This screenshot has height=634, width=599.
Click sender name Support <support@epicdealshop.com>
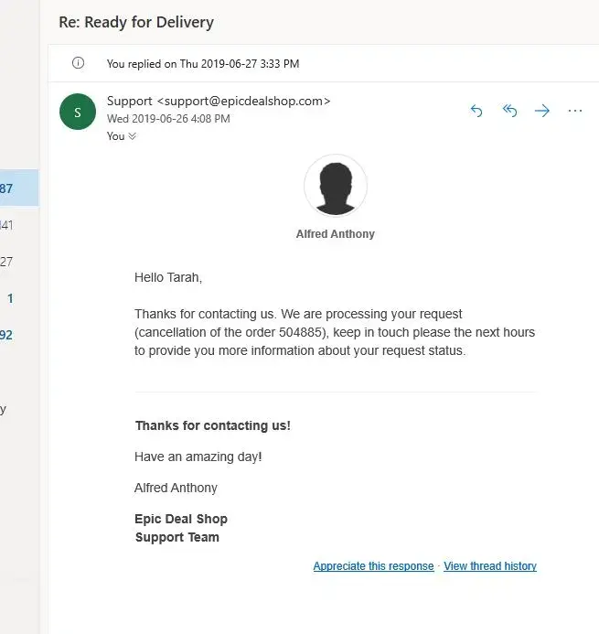tap(219, 101)
